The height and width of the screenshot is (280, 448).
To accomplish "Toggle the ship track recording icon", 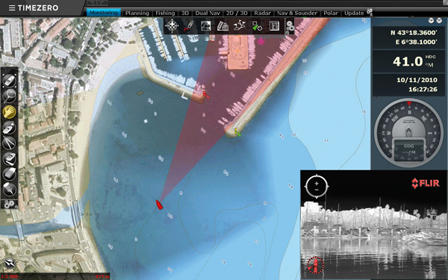I will point(189,25).
